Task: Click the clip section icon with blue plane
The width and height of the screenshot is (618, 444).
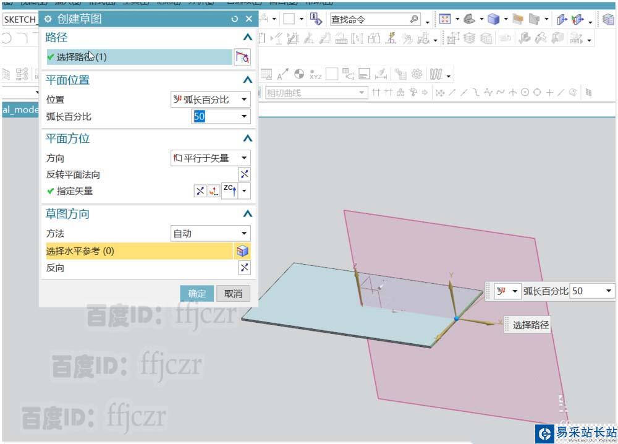Action: [561, 19]
